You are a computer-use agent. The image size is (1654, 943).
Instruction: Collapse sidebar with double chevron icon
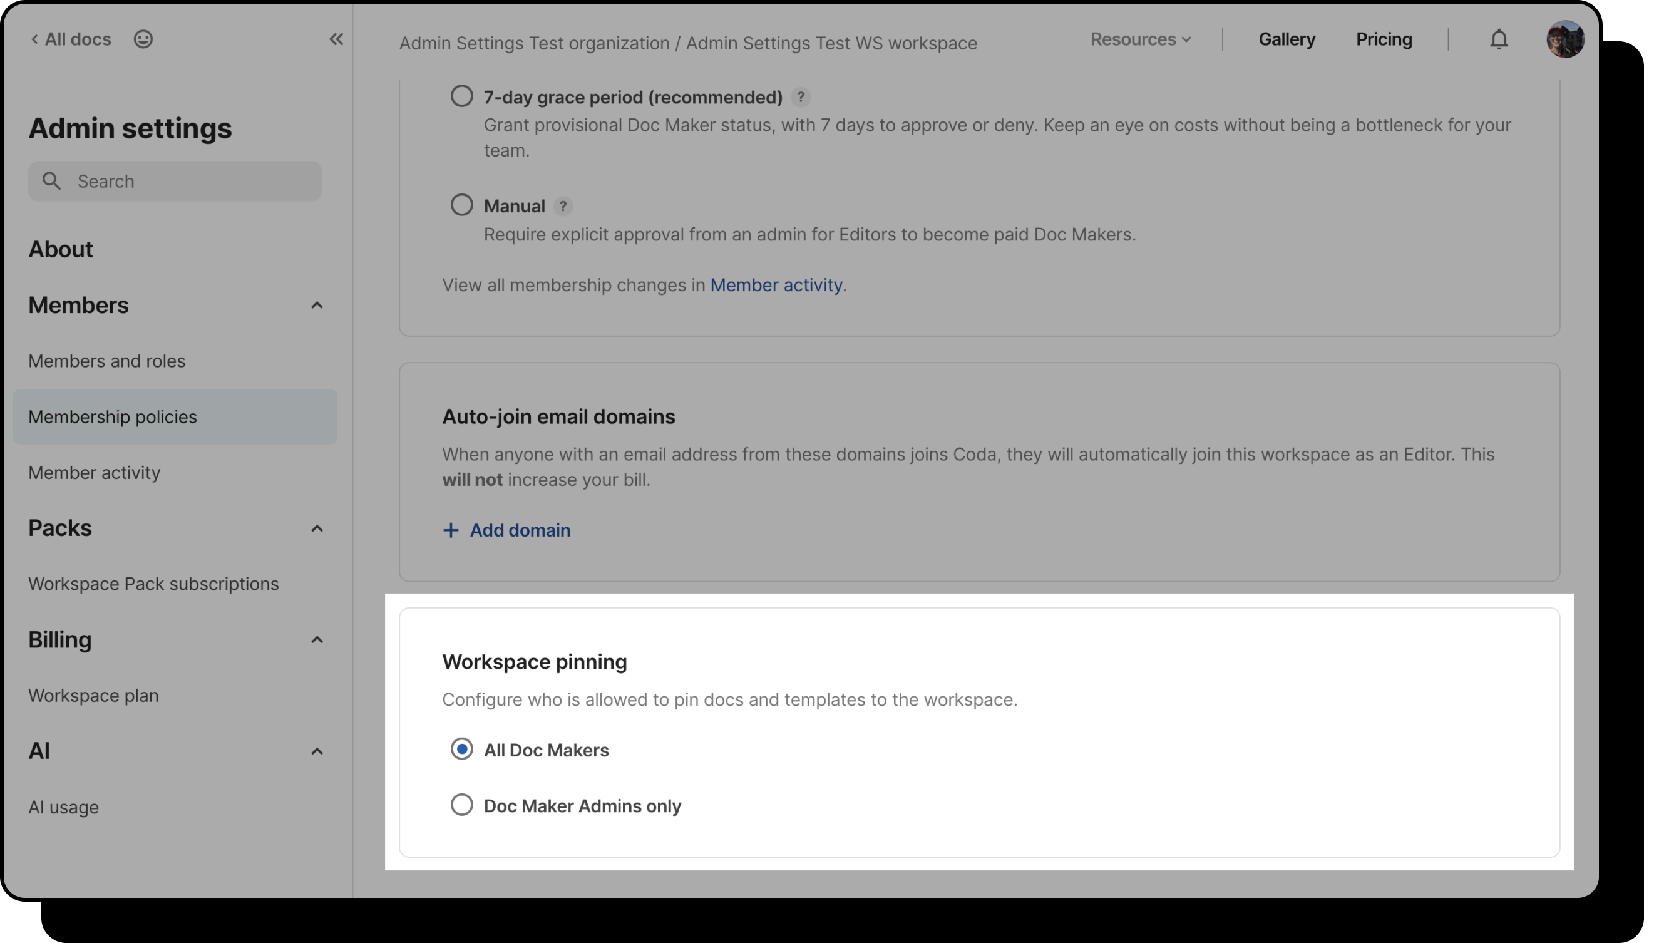coord(336,39)
